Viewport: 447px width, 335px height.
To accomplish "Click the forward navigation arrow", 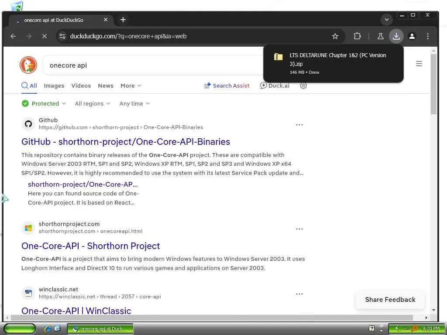I will 29,36.
